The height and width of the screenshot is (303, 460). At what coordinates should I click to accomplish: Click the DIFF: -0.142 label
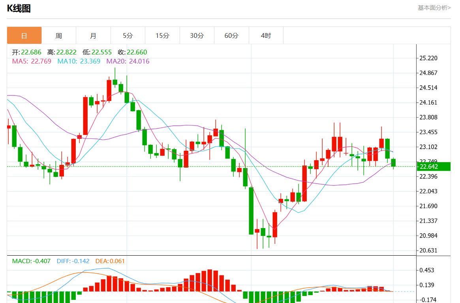click(73, 261)
